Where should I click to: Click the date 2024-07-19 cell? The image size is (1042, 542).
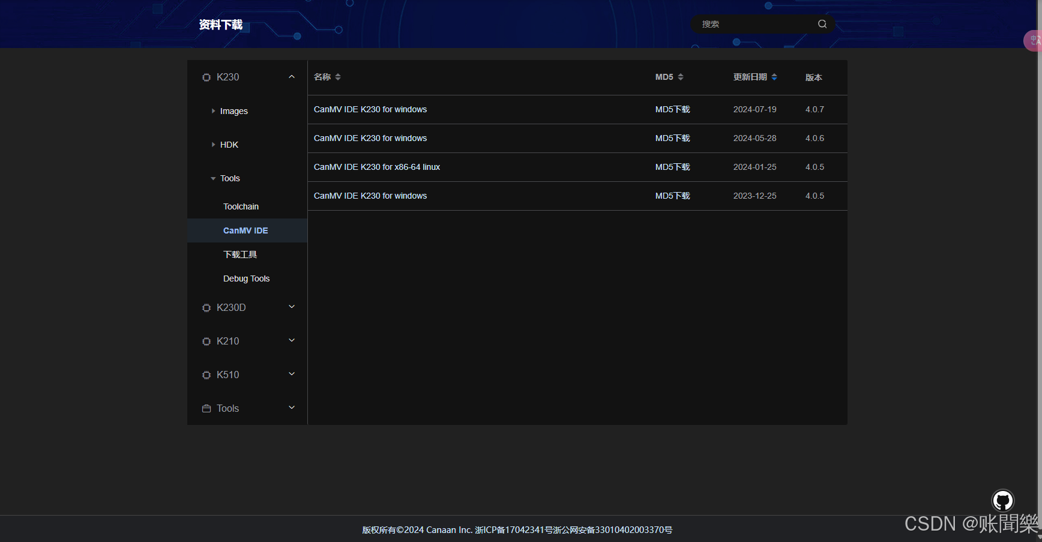pos(754,109)
